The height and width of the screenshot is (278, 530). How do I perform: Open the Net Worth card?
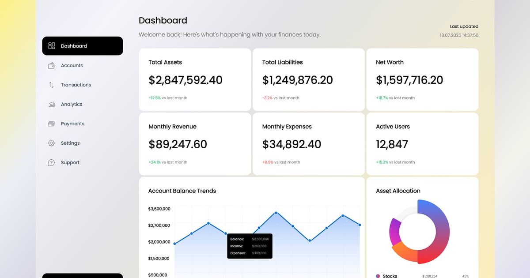pos(422,80)
